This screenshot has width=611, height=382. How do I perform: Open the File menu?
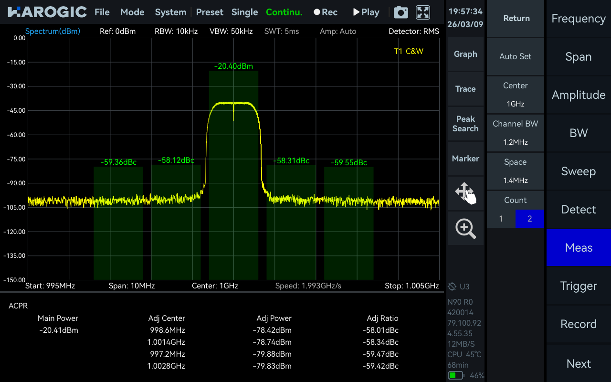click(102, 12)
